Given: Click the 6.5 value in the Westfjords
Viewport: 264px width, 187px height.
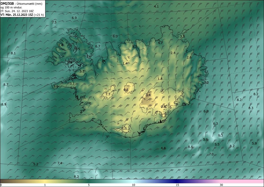Looking at the screenshot, I should click(x=77, y=49).
